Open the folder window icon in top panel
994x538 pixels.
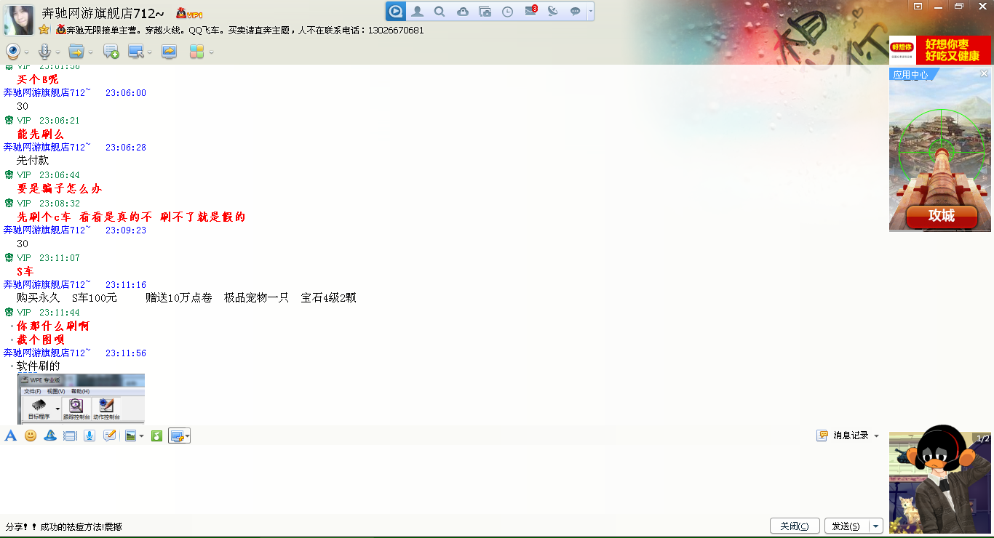click(485, 11)
